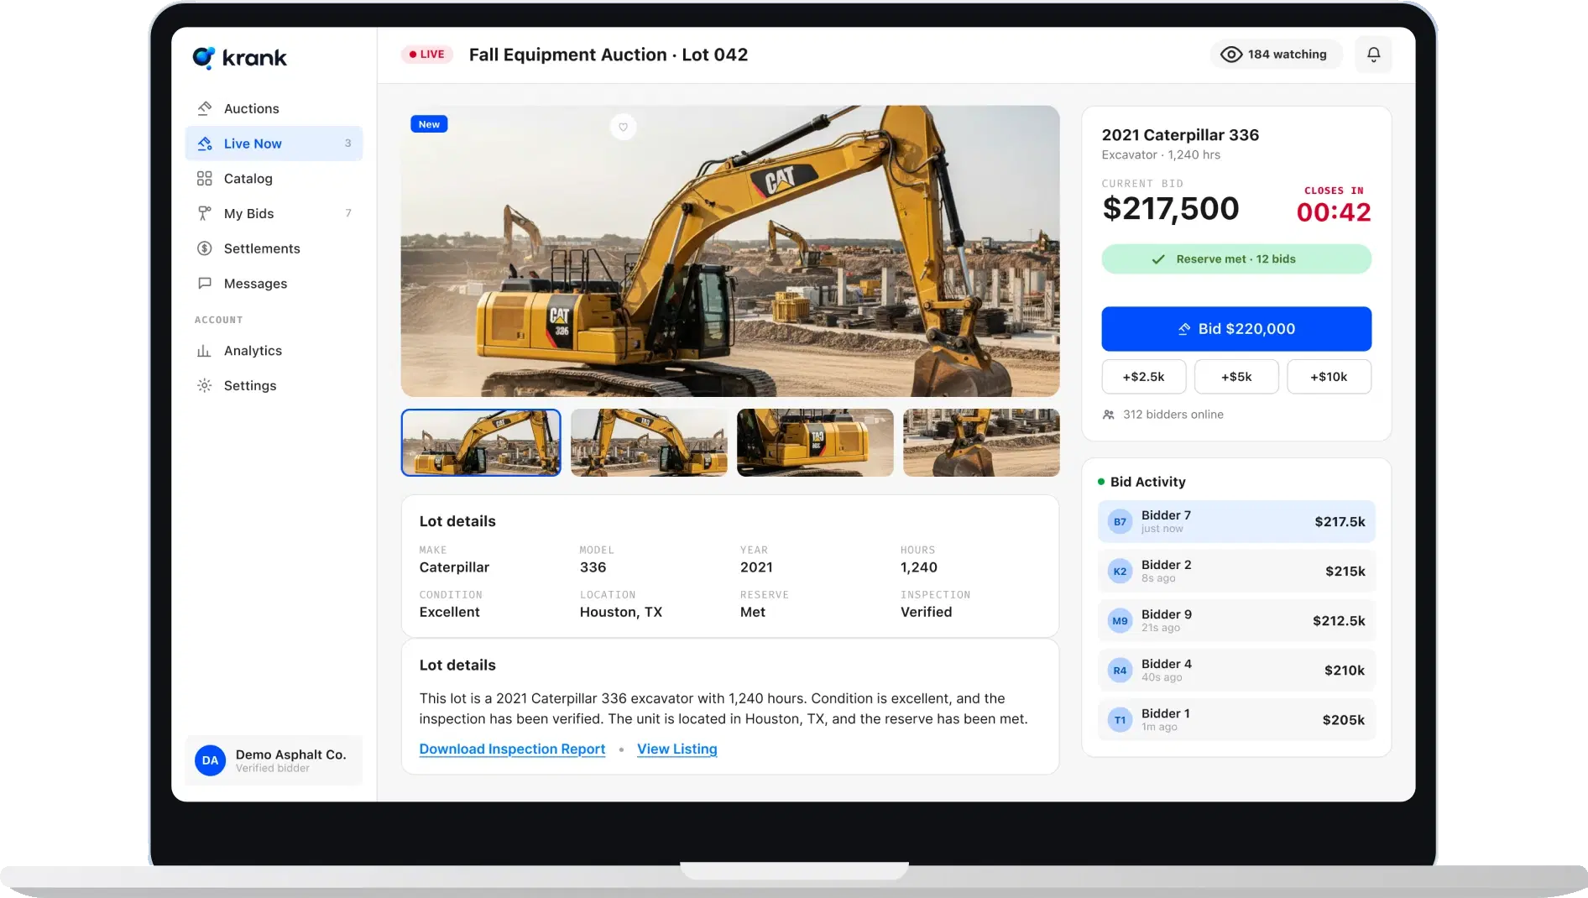The width and height of the screenshot is (1588, 898).
Task: Click the Settings gear icon
Action: [x=204, y=385]
